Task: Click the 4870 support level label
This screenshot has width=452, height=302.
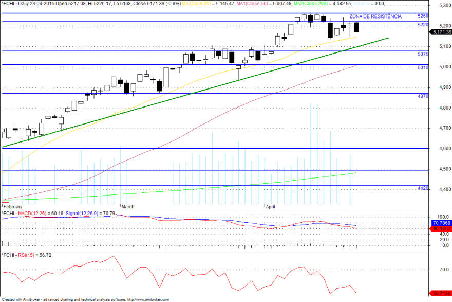Action: pyautogui.click(x=423, y=96)
